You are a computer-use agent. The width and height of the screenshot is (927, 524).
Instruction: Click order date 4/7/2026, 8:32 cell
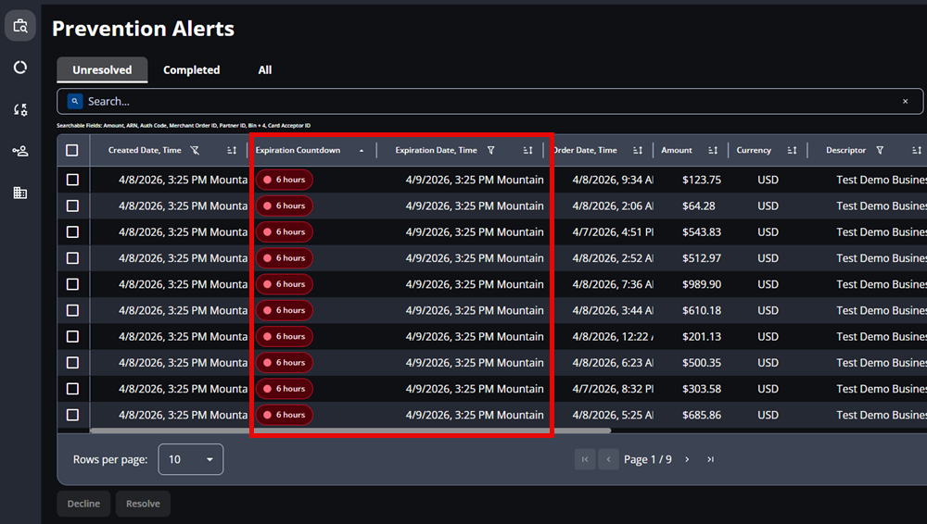point(613,389)
